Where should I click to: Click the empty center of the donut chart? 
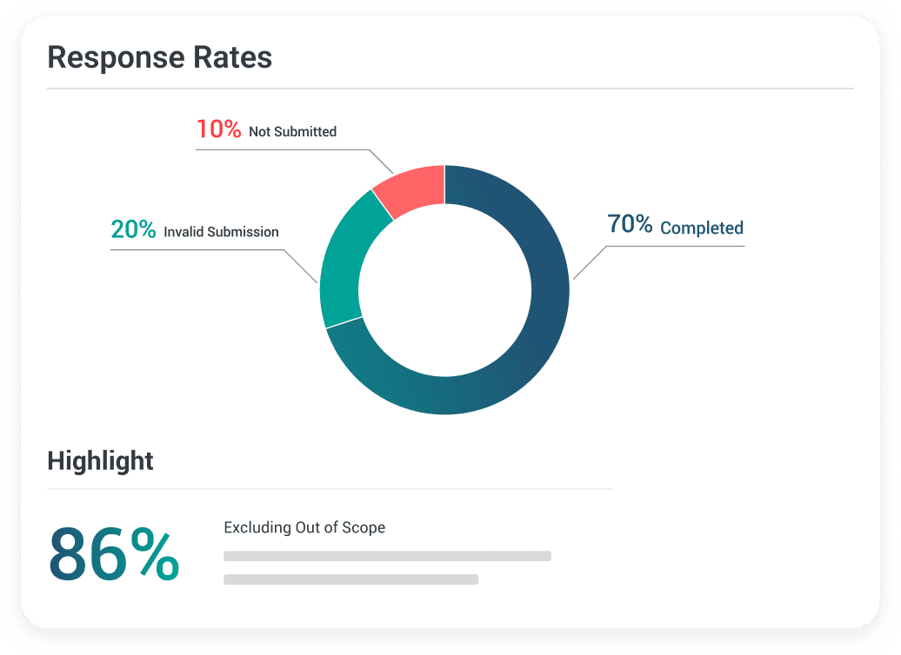pos(444,289)
